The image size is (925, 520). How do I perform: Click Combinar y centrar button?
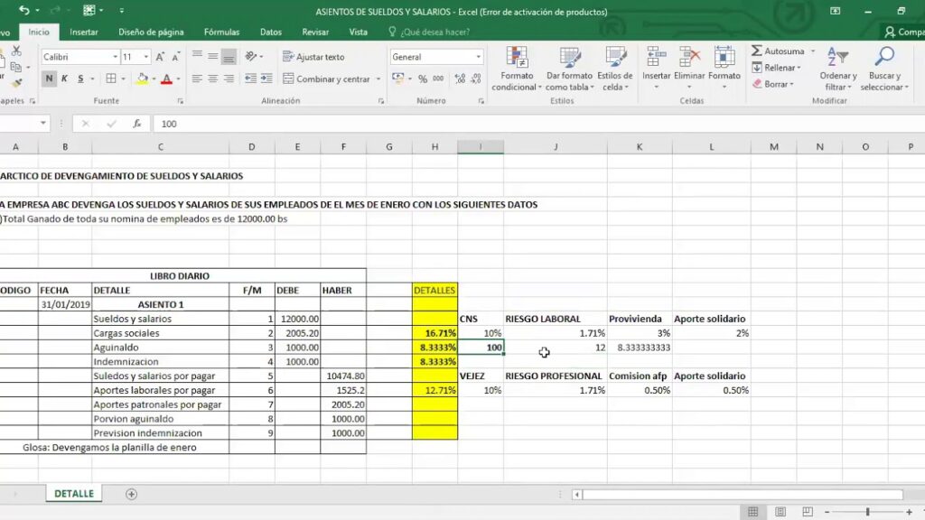click(x=326, y=79)
